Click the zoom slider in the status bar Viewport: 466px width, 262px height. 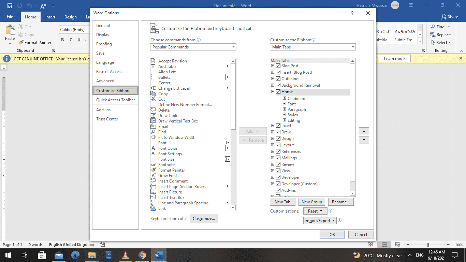pyautogui.click(x=428, y=245)
